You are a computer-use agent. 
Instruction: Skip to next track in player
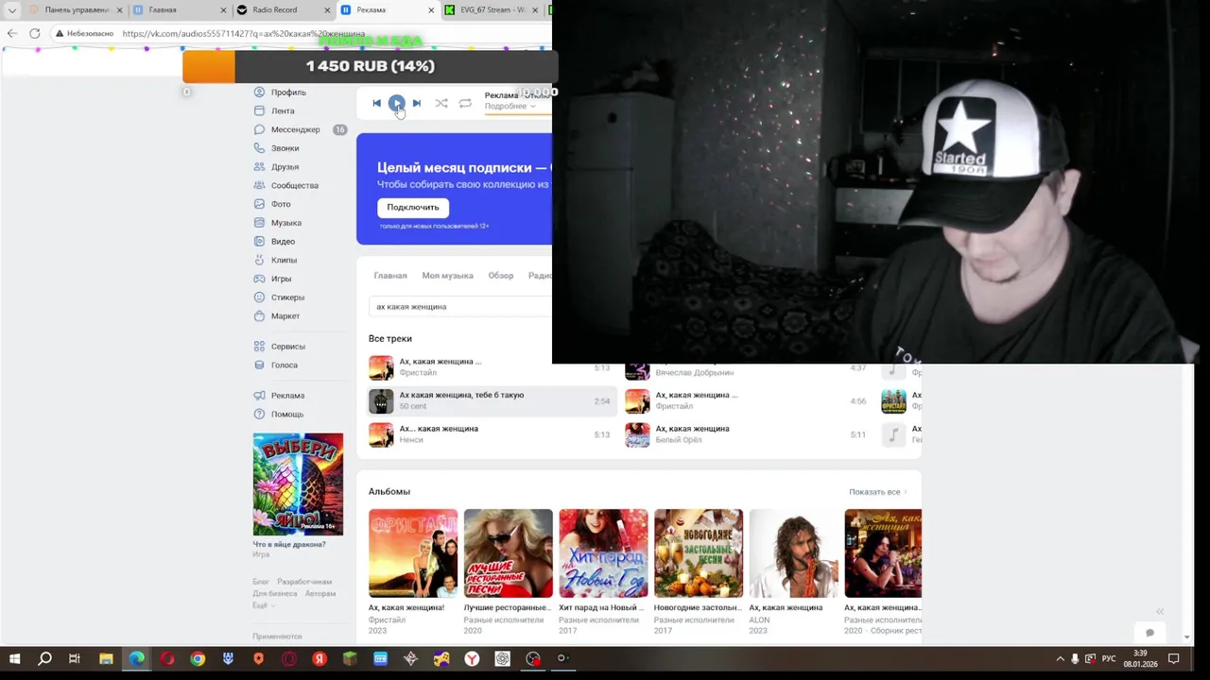click(x=417, y=103)
